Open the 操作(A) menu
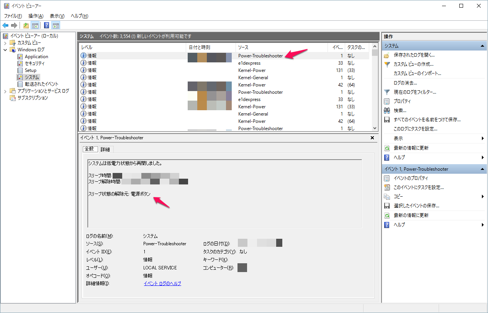 pos(36,16)
